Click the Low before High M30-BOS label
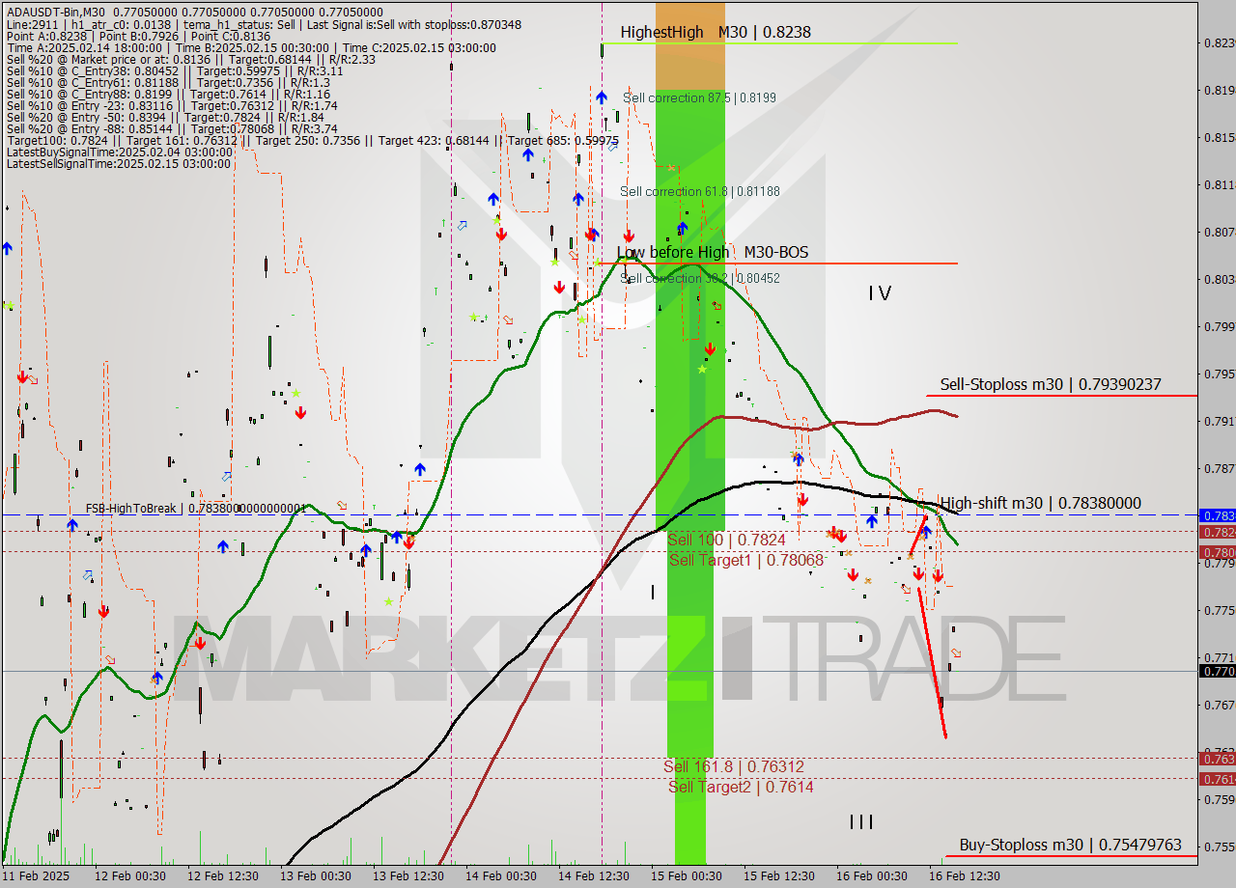The height and width of the screenshot is (888, 1236). [715, 252]
